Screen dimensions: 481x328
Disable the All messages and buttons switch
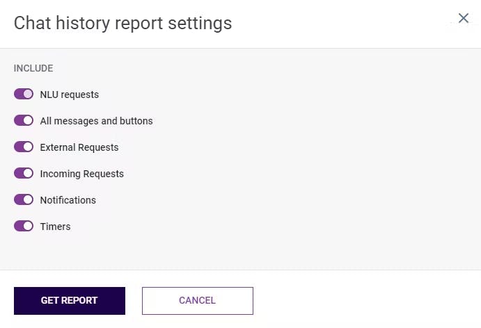[24, 121]
